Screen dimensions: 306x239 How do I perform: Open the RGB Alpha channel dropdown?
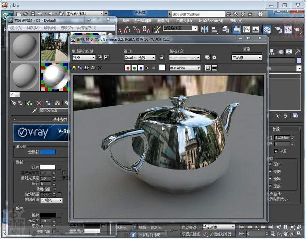[184, 68]
